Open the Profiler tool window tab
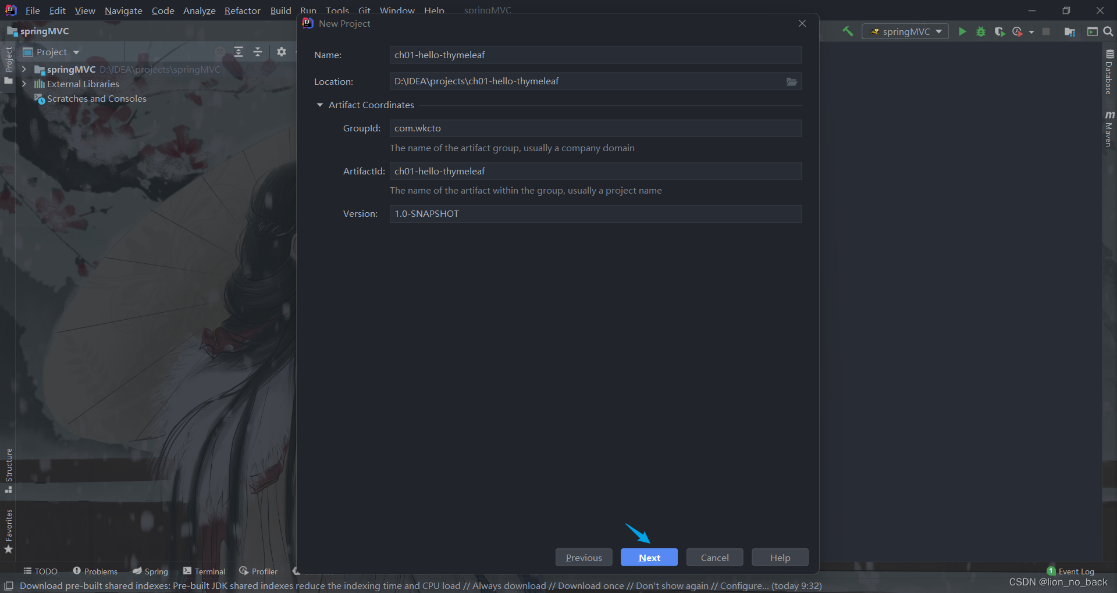This screenshot has height=593, width=1117. click(258, 571)
